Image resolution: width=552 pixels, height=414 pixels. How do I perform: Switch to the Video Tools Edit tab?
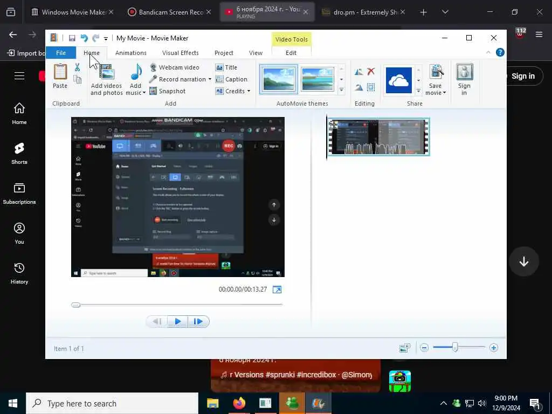coord(291,53)
